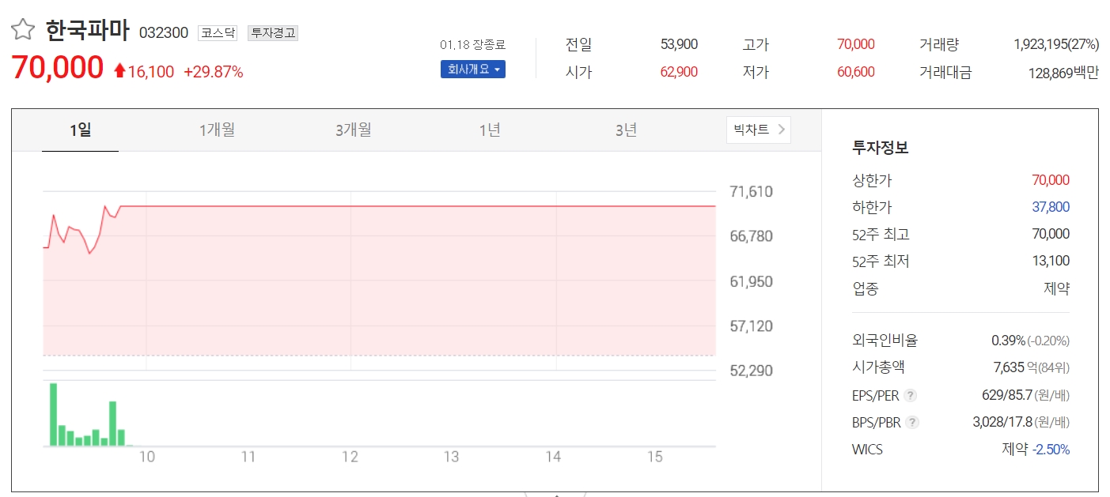
Task: Click the x-axis time label 12
Action: [x=350, y=457]
